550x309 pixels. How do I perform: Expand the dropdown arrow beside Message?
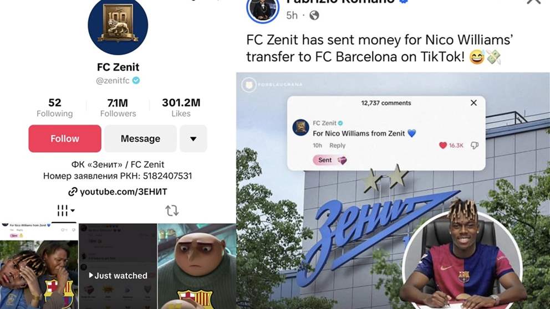(193, 138)
